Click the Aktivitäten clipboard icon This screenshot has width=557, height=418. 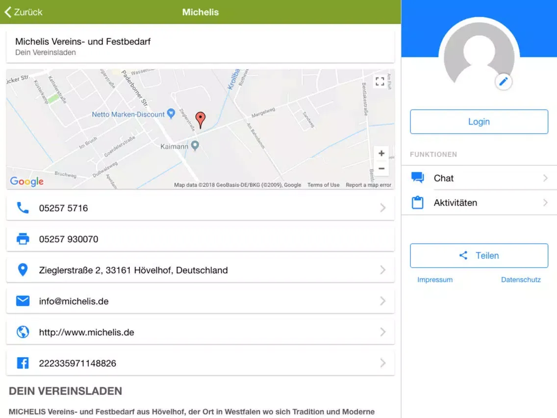coord(417,203)
